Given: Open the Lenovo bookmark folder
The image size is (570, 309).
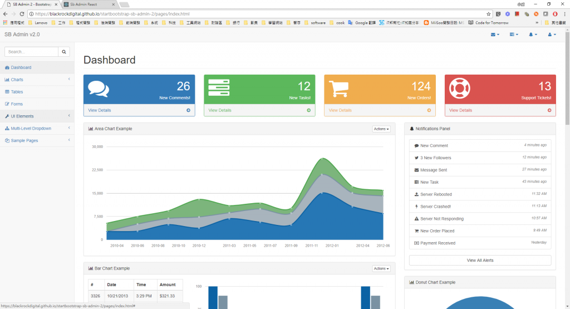Looking at the screenshot, I should pos(38,22).
